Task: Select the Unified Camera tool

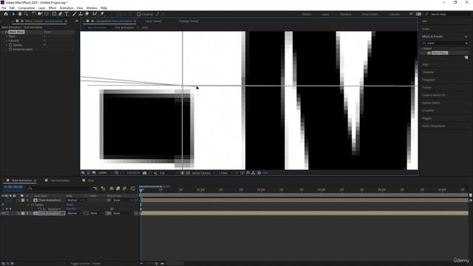Action: click(40, 14)
